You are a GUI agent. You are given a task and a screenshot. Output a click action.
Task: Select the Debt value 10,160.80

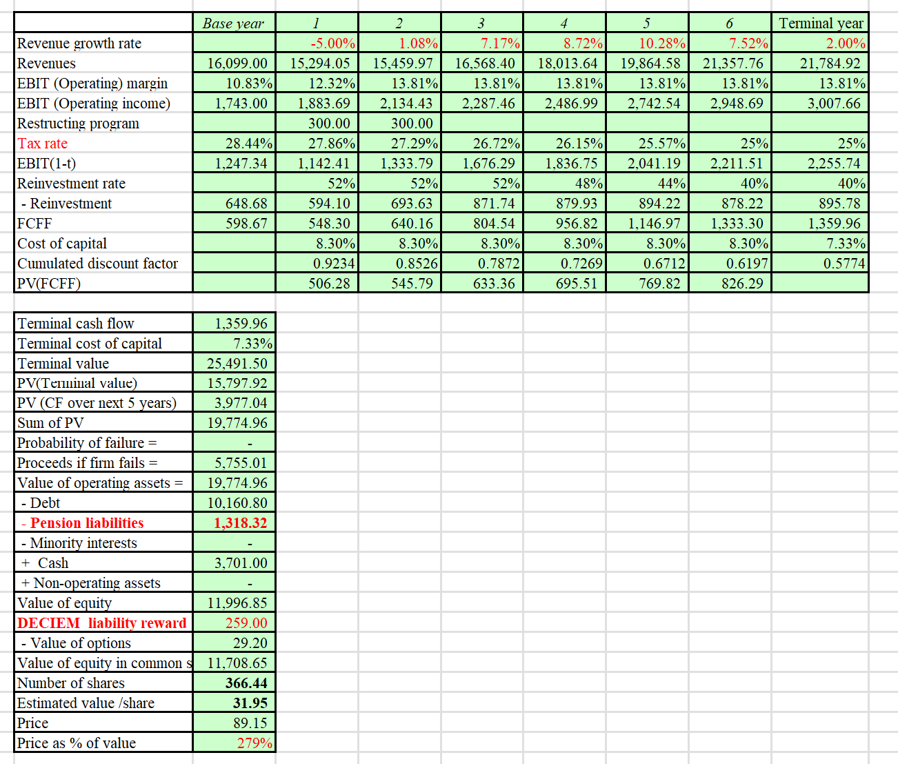click(x=234, y=504)
